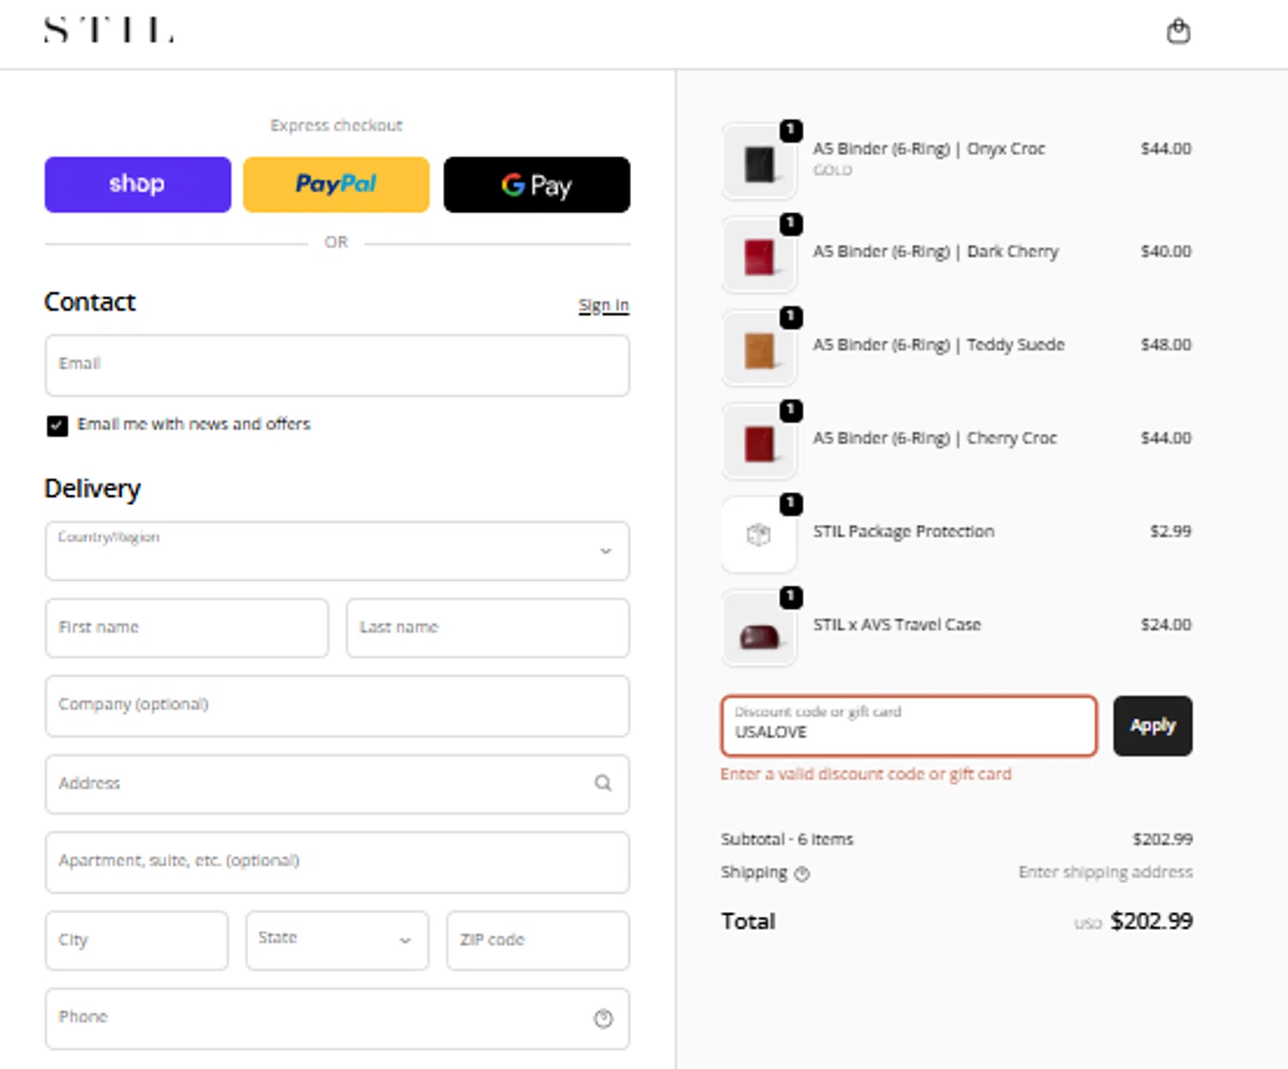This screenshot has height=1069, width=1288.
Task: Pay with Shop express checkout
Action: click(137, 184)
